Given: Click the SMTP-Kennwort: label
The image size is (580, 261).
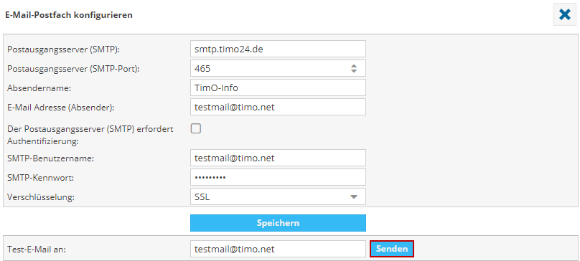Looking at the screenshot, I should point(41,178).
